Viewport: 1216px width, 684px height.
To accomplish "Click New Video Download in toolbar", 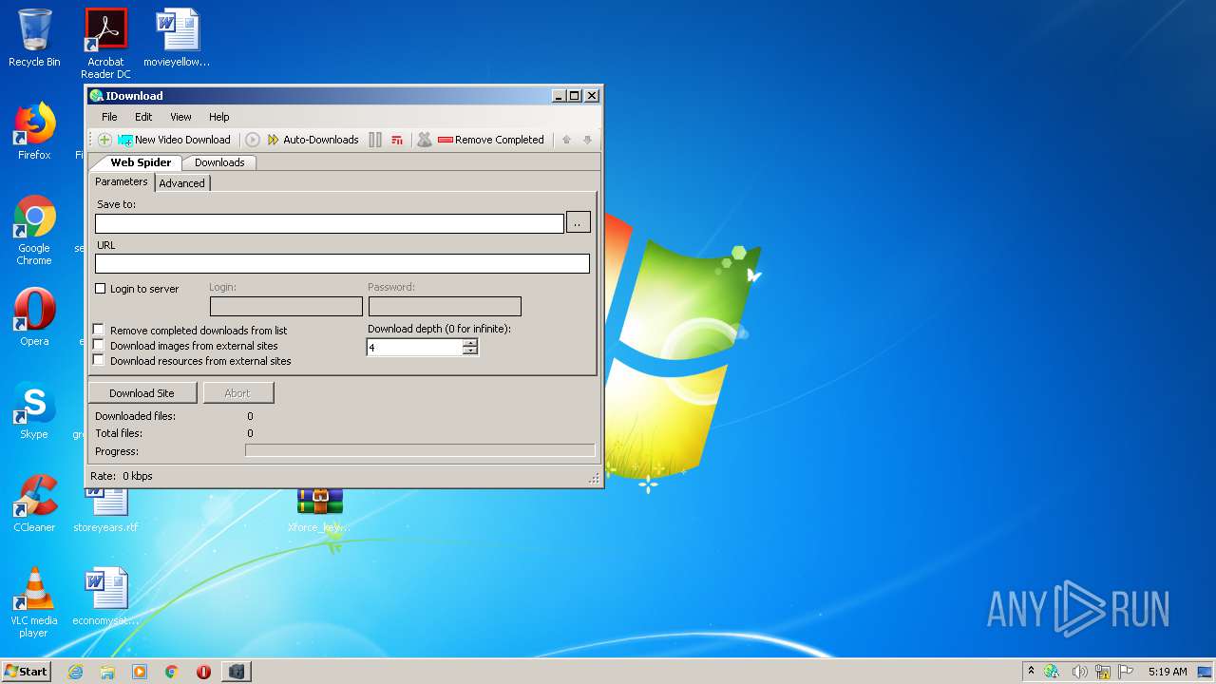I will (174, 140).
